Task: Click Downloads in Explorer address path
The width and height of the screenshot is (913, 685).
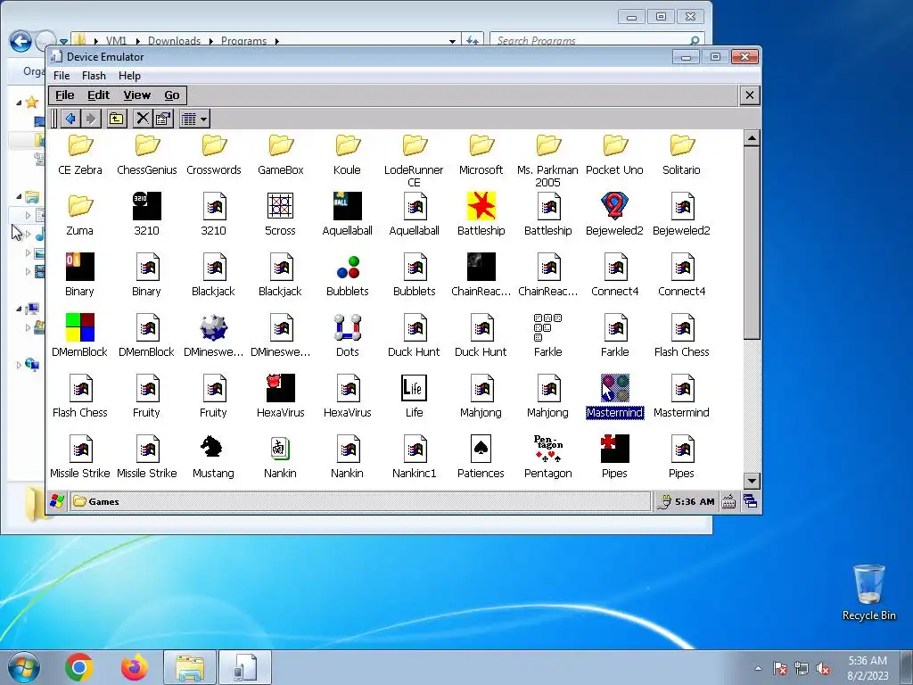Action: [x=174, y=41]
